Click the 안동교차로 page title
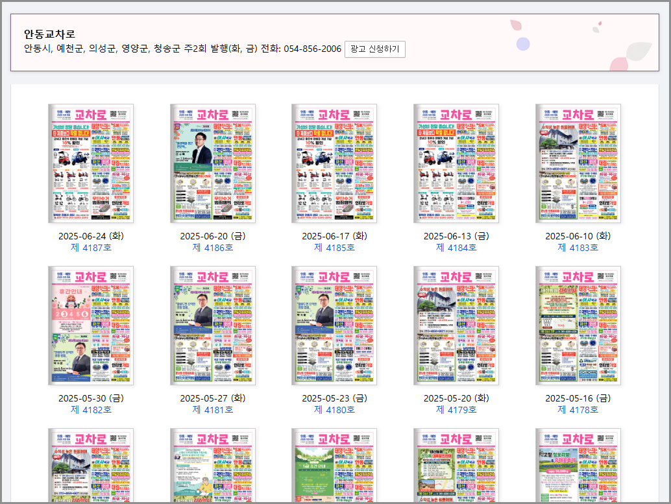The image size is (671, 504). [49, 30]
